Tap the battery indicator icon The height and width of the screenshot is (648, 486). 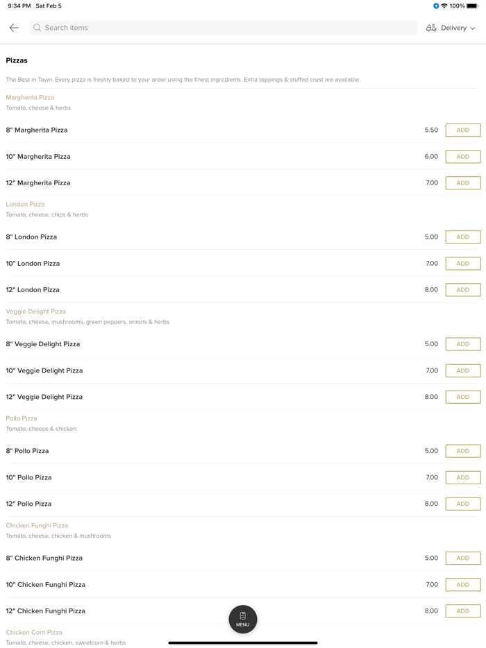(x=472, y=6)
